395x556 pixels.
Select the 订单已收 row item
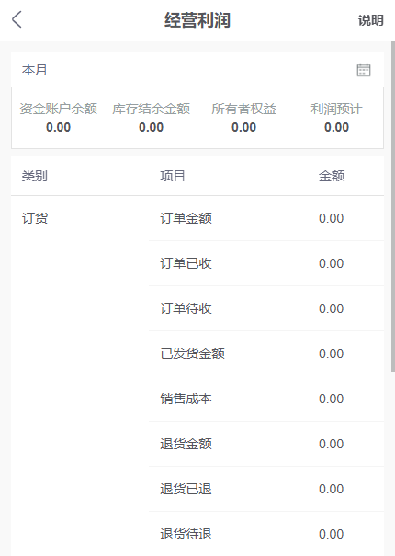click(186, 263)
